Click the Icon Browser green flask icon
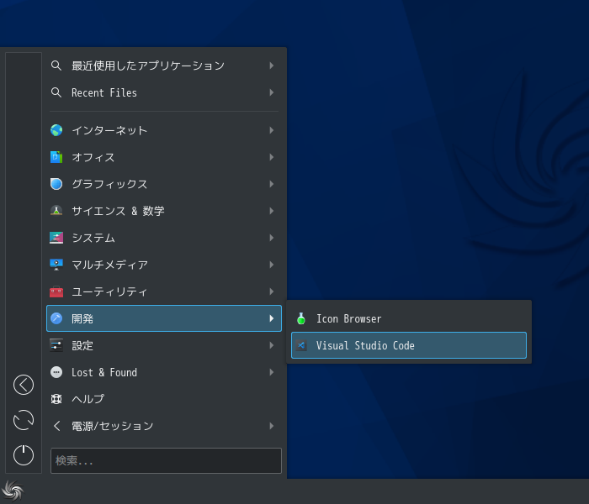 pyautogui.click(x=301, y=318)
